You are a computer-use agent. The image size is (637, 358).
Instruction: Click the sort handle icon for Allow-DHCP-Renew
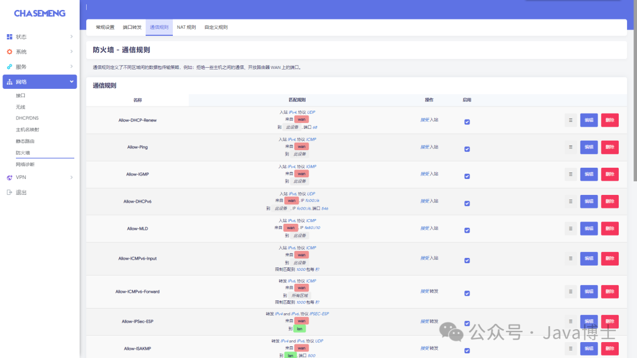pyautogui.click(x=570, y=120)
